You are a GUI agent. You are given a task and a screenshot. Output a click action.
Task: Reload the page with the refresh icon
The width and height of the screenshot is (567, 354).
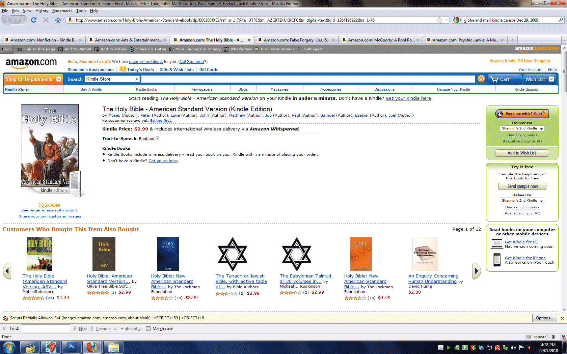(33, 20)
